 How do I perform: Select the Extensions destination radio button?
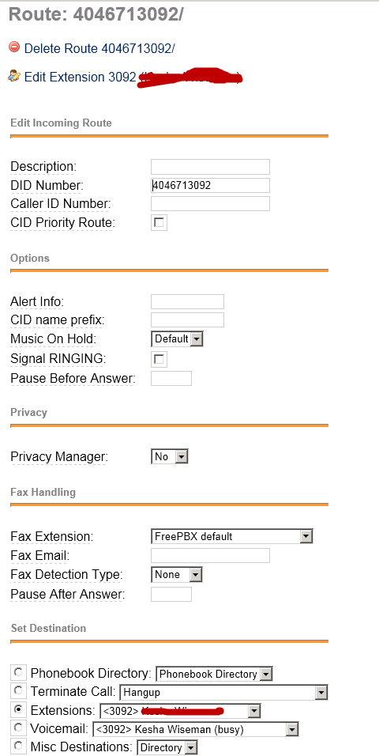click(x=18, y=709)
